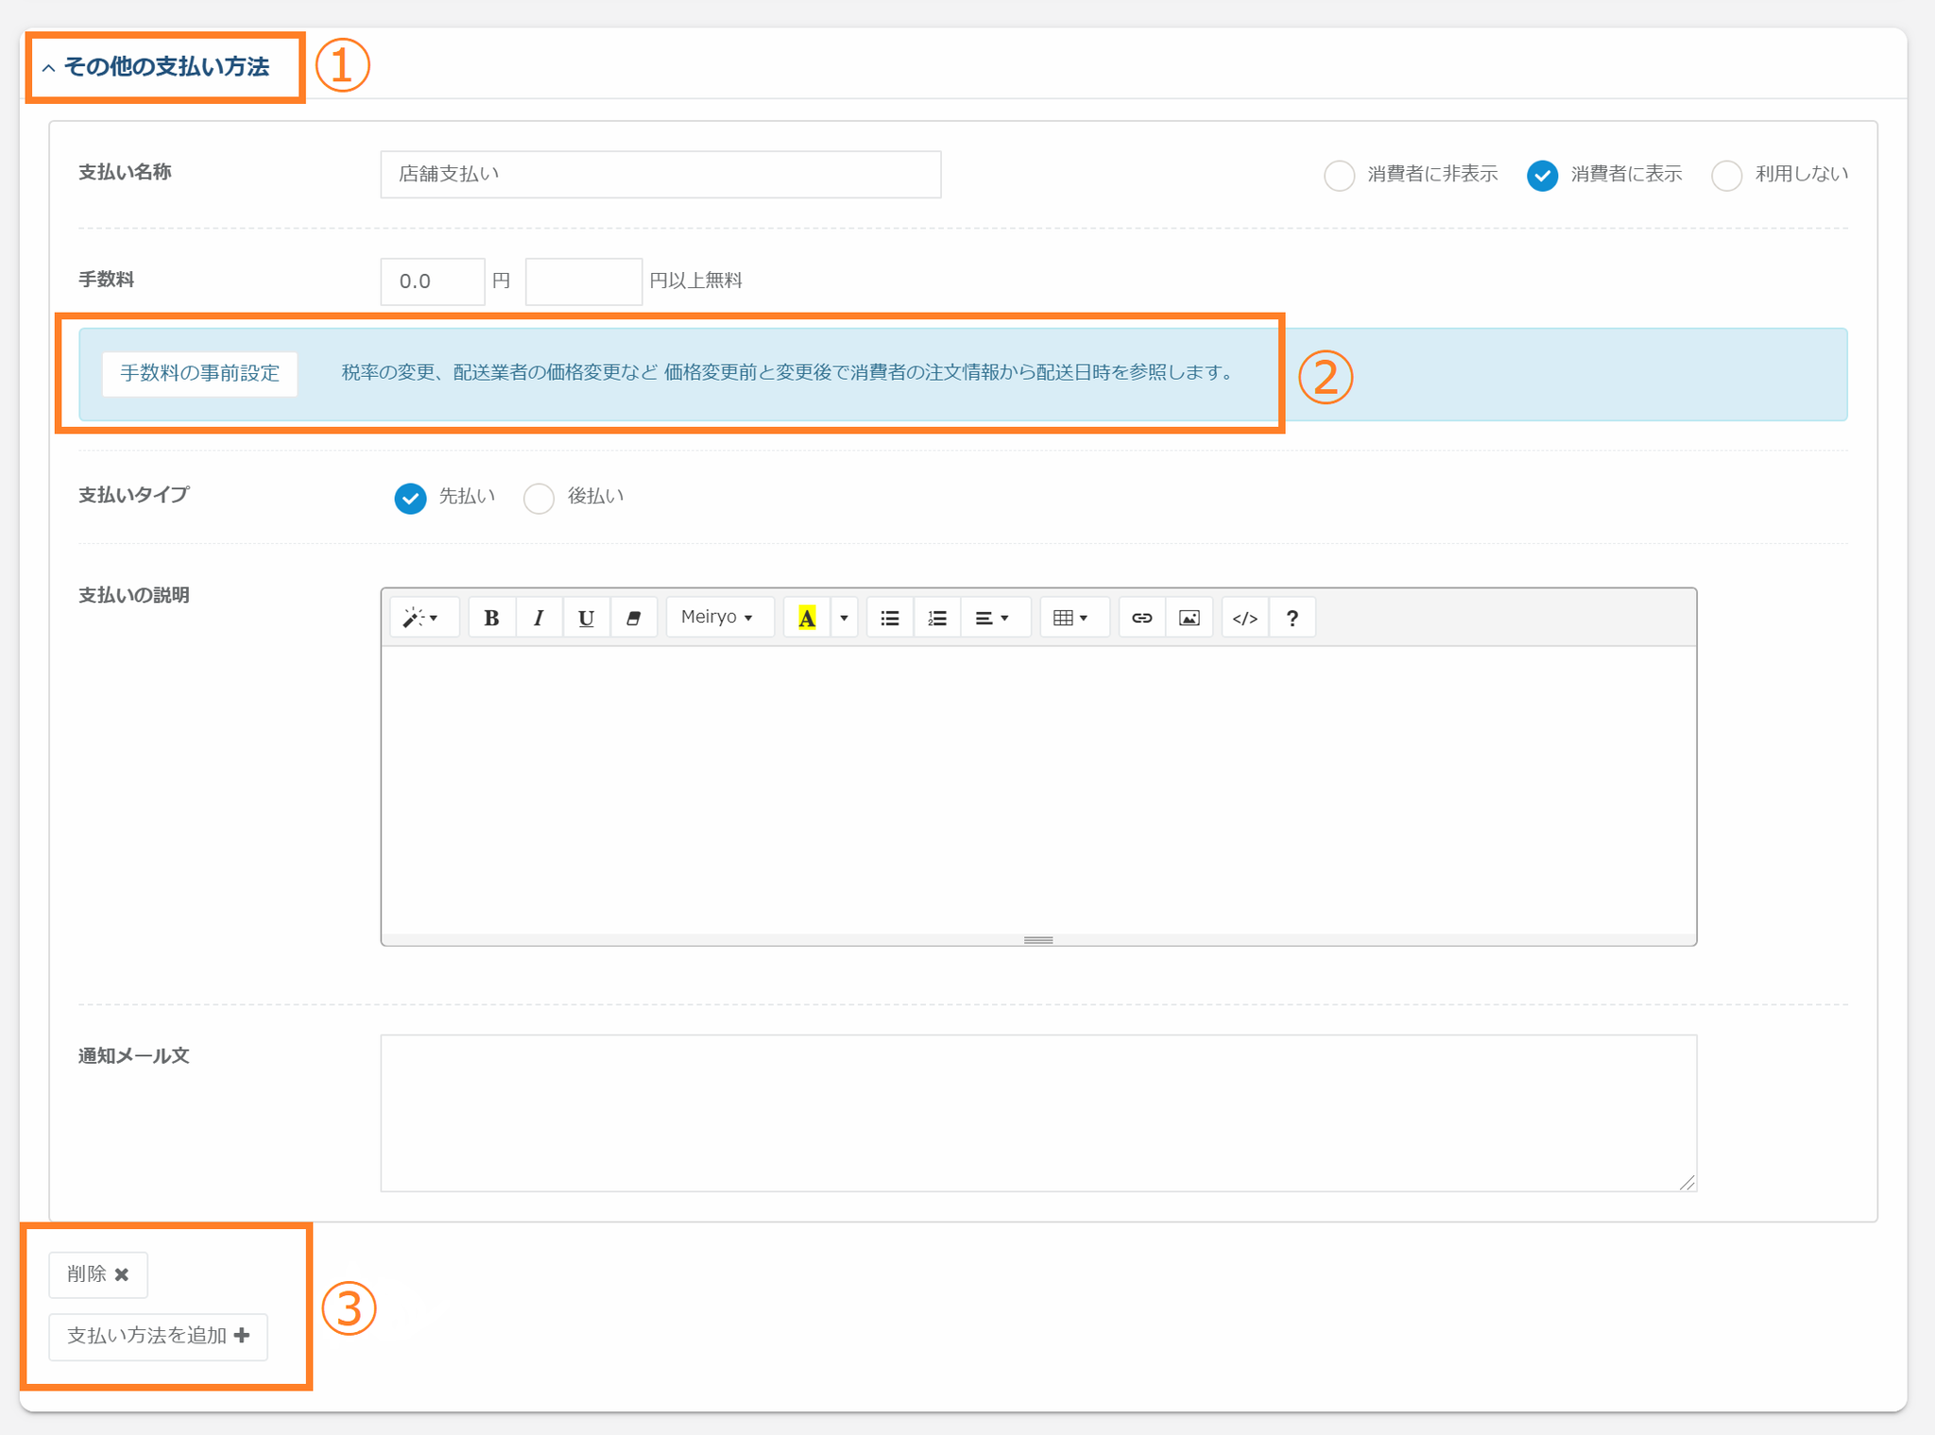This screenshot has height=1435, width=1935.
Task: Click the insert picture icon
Action: click(x=1189, y=618)
